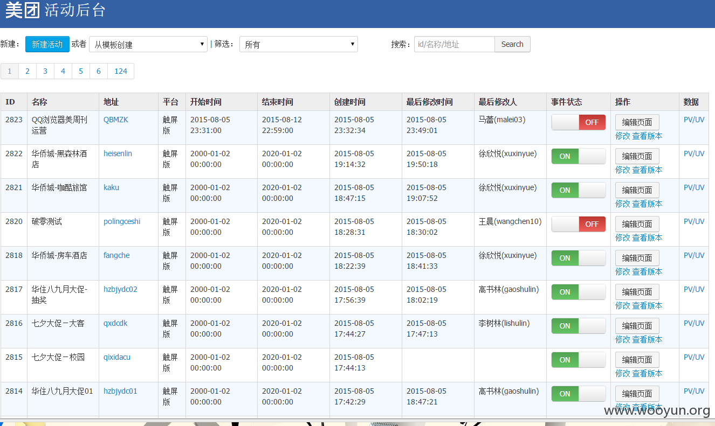This screenshot has width=715, height=426.
Task: Click 编辑页面 for 七夕大促-校园
Action: pos(637,360)
